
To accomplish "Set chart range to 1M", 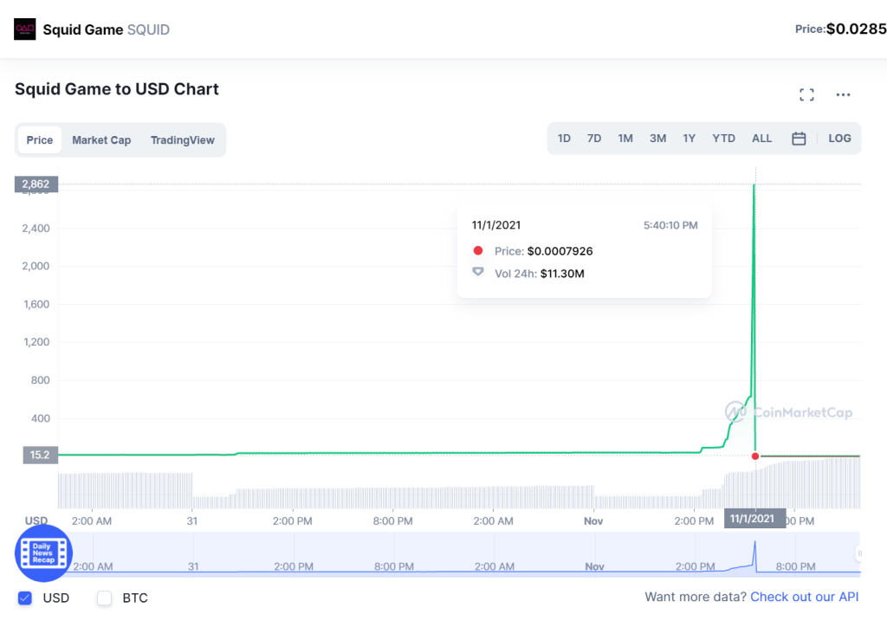I will point(625,139).
